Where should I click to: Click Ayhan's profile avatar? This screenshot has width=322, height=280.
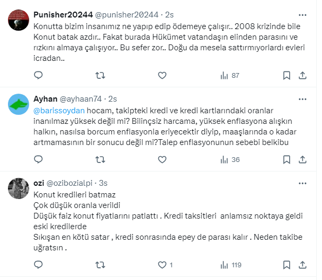click(19, 105)
